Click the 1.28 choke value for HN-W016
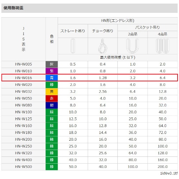This screenshot has height=179, width=179. 103,78
